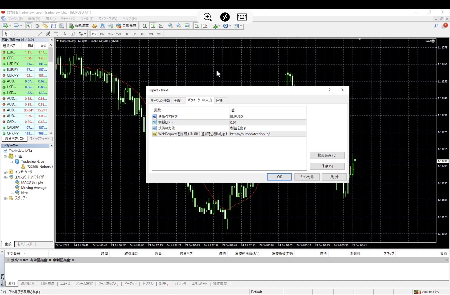Click キャンセル in the Expert dialog
Image resolution: width=450 pixels, height=295 pixels.
coord(307,177)
